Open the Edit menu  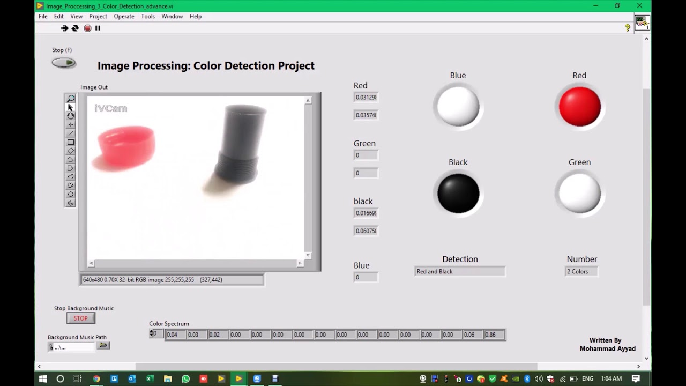coord(59,16)
